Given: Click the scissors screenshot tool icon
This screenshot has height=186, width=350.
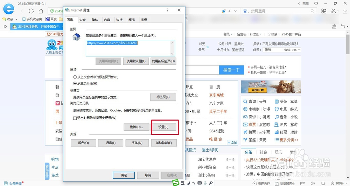Looking at the screenshot, I should pos(333,11).
